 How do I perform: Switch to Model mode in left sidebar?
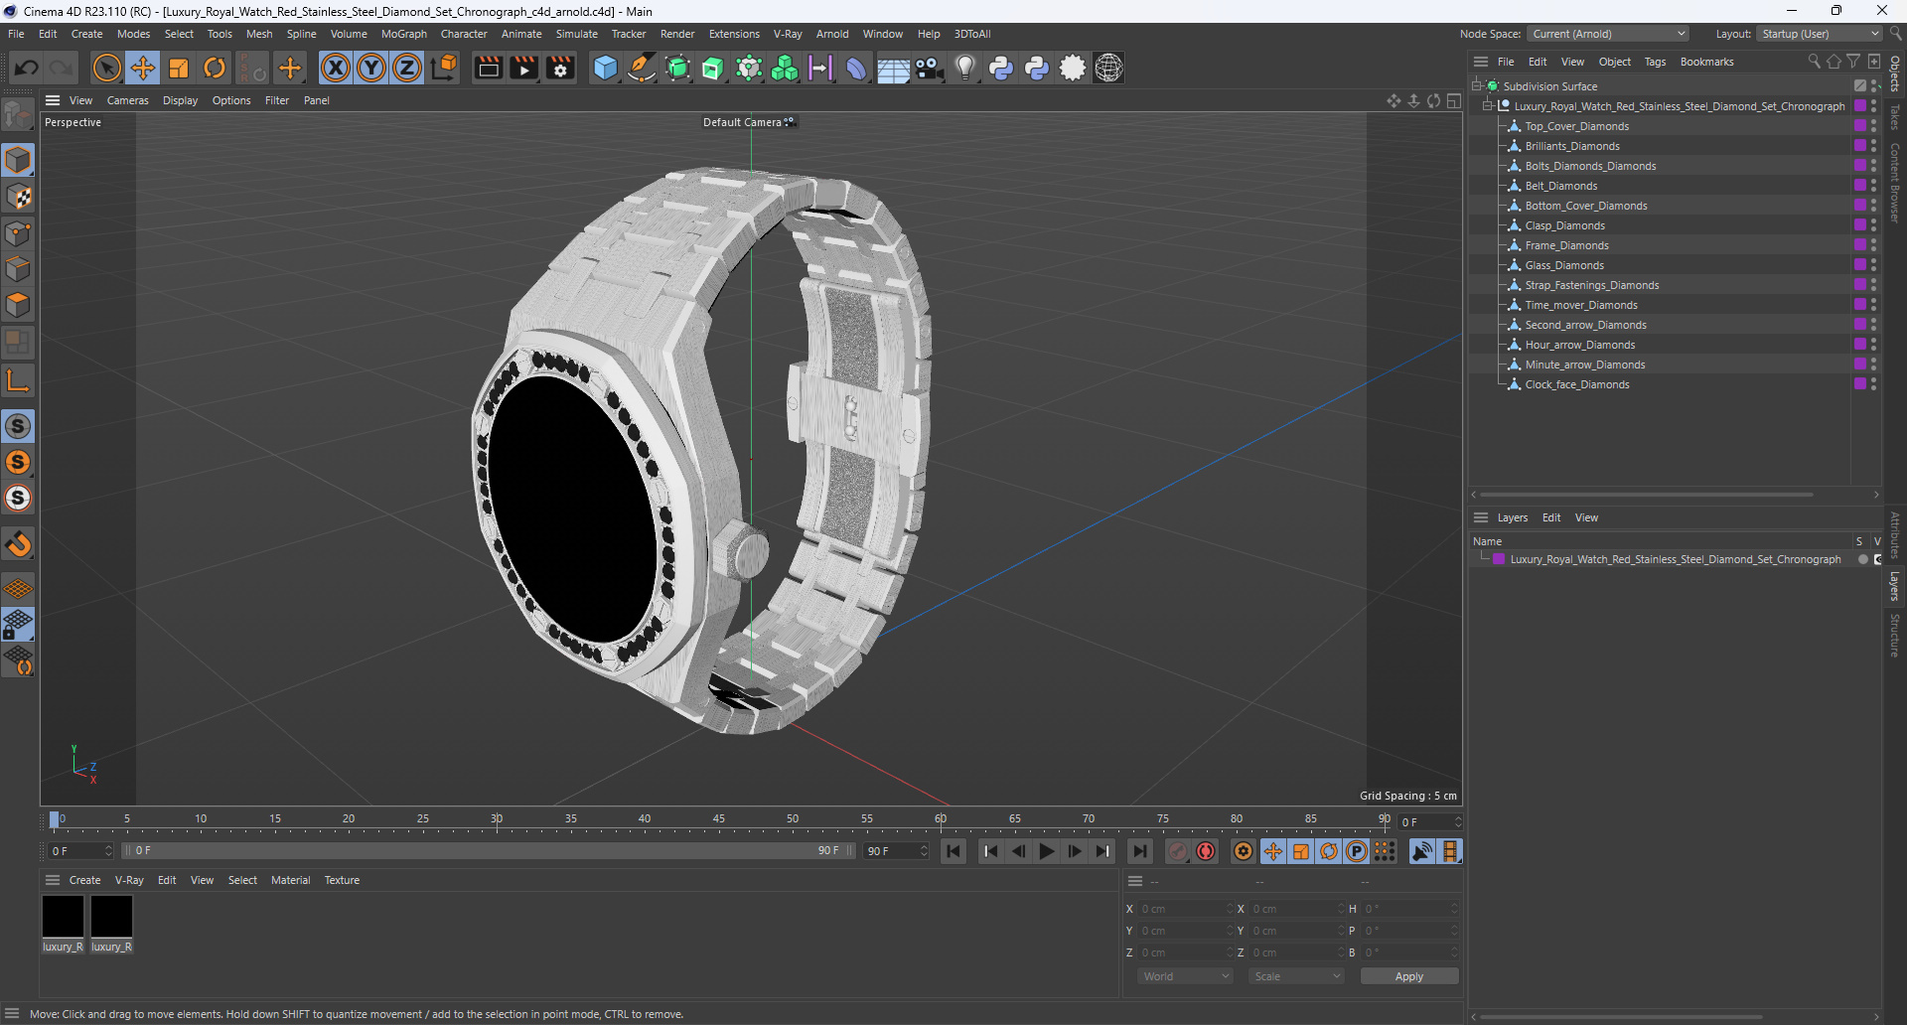[18, 160]
